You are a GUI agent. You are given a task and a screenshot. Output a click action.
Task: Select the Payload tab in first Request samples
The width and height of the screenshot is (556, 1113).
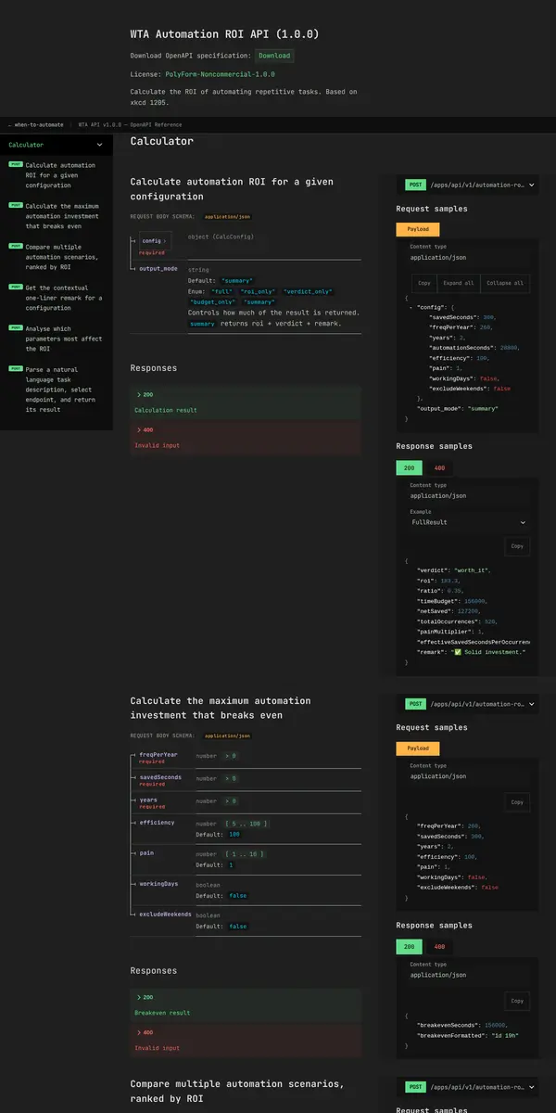pyautogui.click(x=418, y=228)
